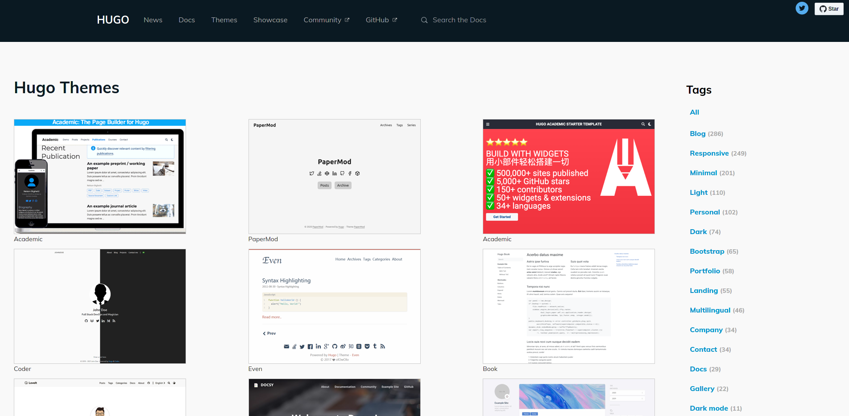Click the Coder caption link
This screenshot has height=416, width=849.
click(x=22, y=369)
